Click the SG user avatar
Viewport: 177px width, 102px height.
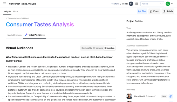tap(168, 4)
